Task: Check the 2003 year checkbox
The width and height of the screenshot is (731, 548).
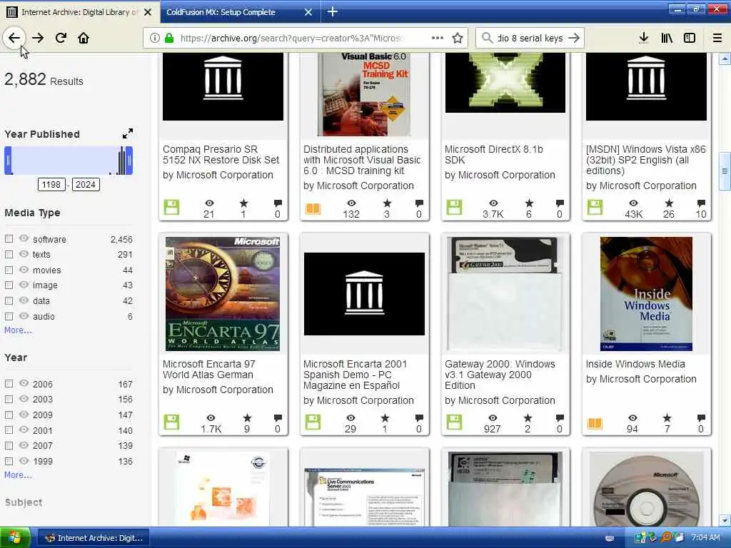Action: (9, 399)
